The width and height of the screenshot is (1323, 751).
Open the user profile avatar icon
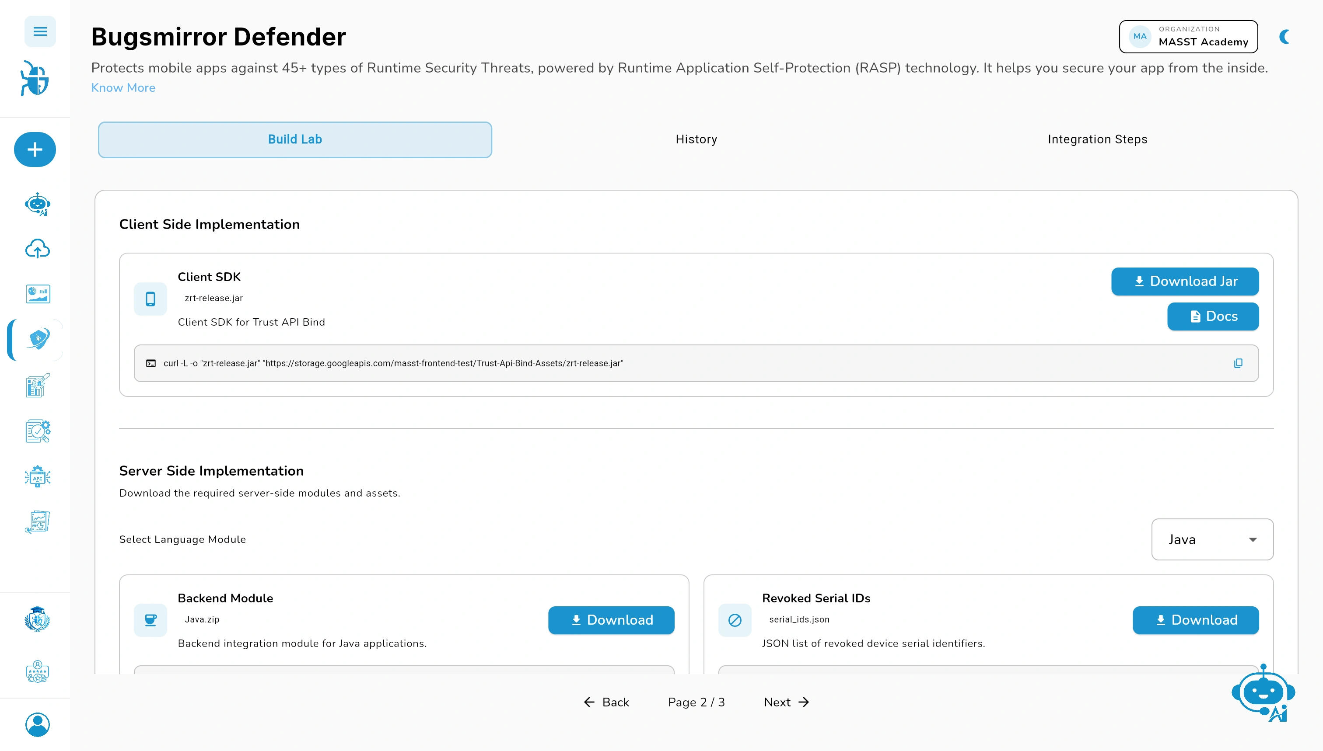[x=37, y=725]
